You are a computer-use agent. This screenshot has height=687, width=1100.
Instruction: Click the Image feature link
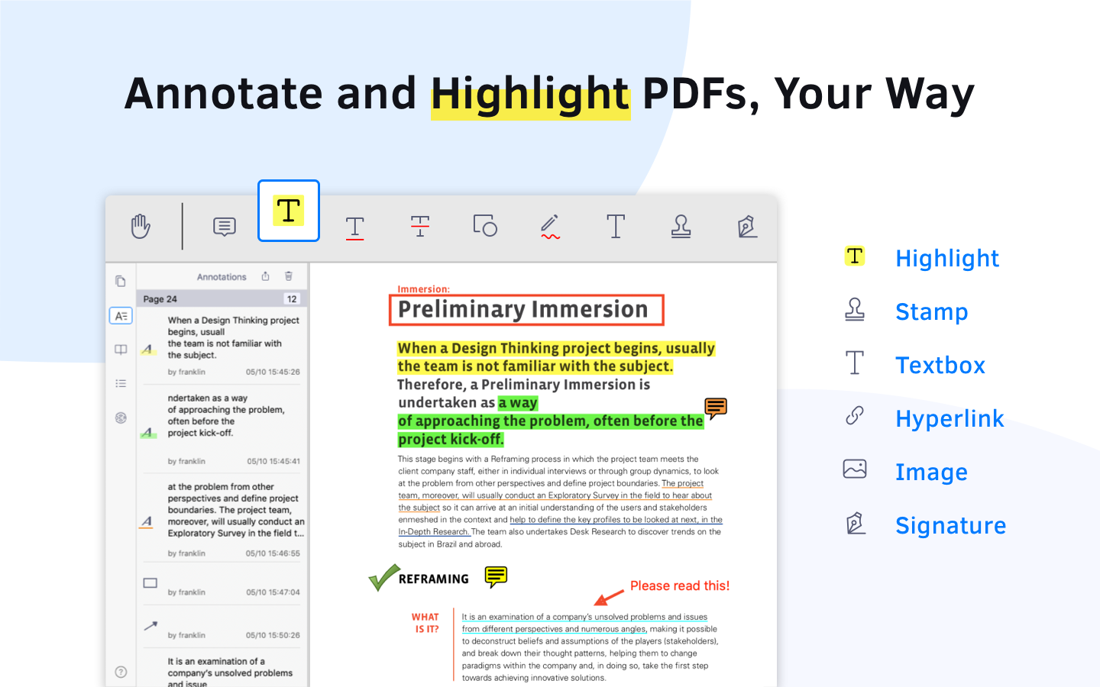[x=931, y=472]
